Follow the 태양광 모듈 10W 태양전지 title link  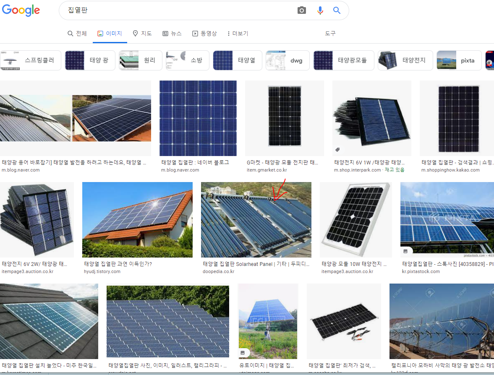354,264
